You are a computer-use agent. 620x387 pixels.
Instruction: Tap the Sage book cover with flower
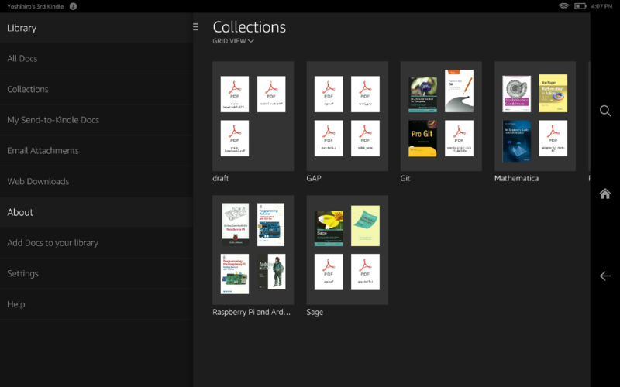tap(329, 228)
